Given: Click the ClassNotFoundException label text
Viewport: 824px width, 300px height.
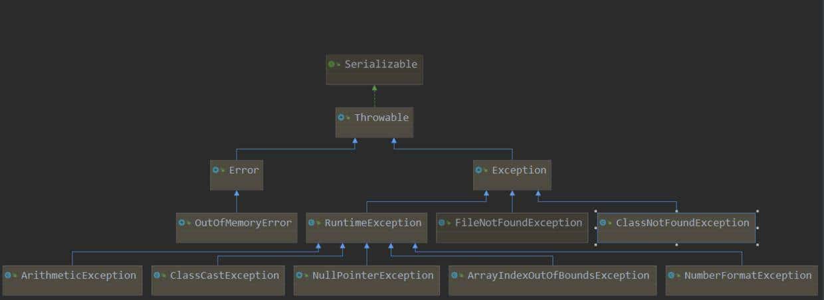Looking at the screenshot, I should pos(682,223).
